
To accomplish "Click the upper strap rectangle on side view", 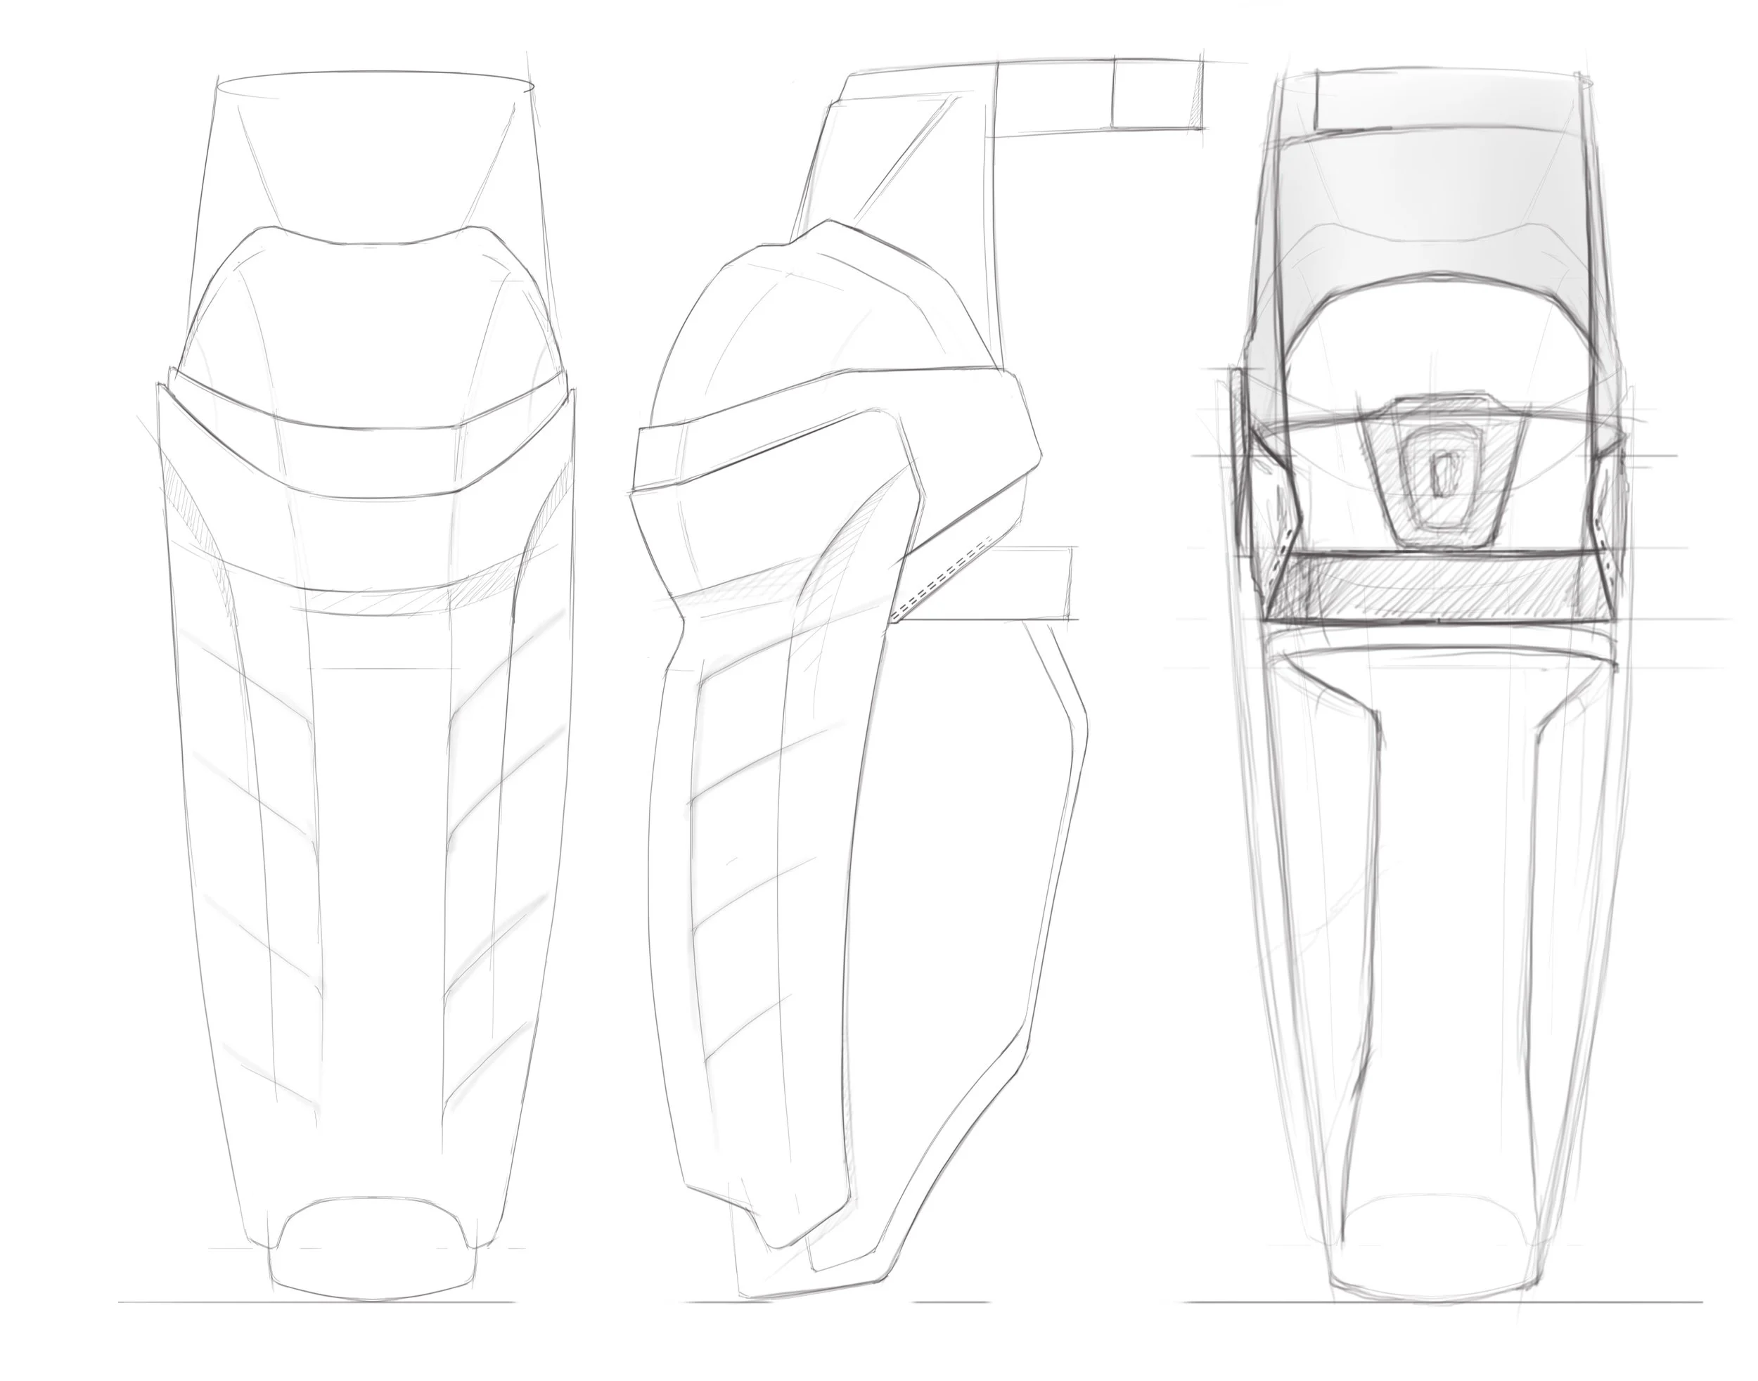I will click(x=1132, y=94).
